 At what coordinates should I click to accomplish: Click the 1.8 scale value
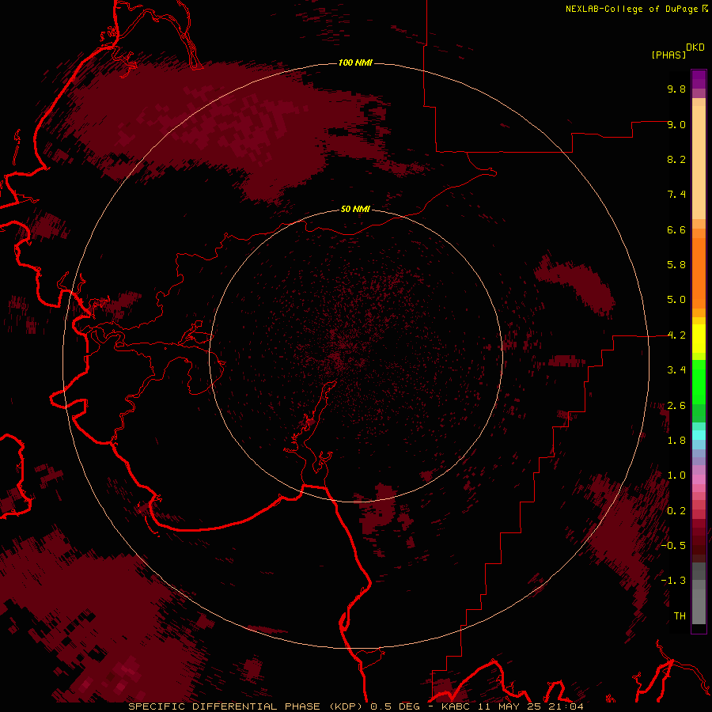[x=676, y=441]
